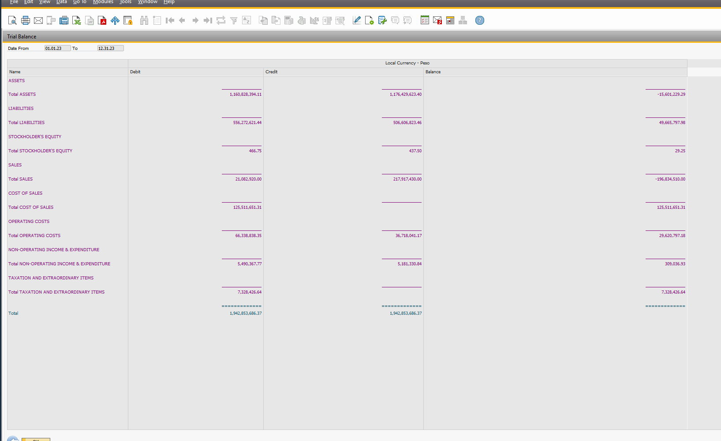This screenshot has height=441, width=721.
Task: Open the Calendar icon in the toolbar
Action: tap(450, 20)
